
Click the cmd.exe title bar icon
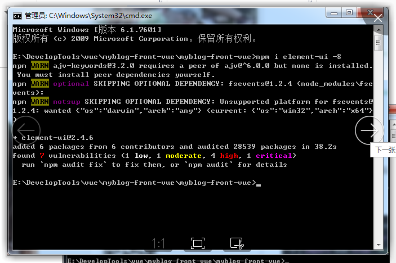click(17, 16)
